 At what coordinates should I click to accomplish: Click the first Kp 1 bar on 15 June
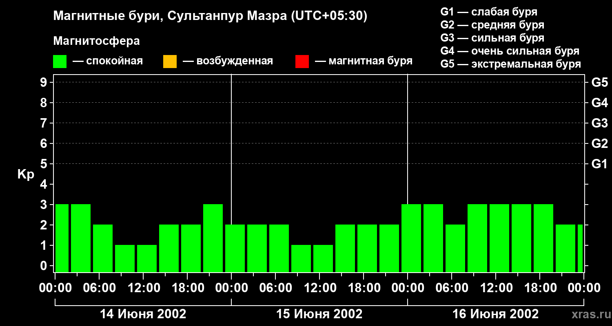(301, 258)
